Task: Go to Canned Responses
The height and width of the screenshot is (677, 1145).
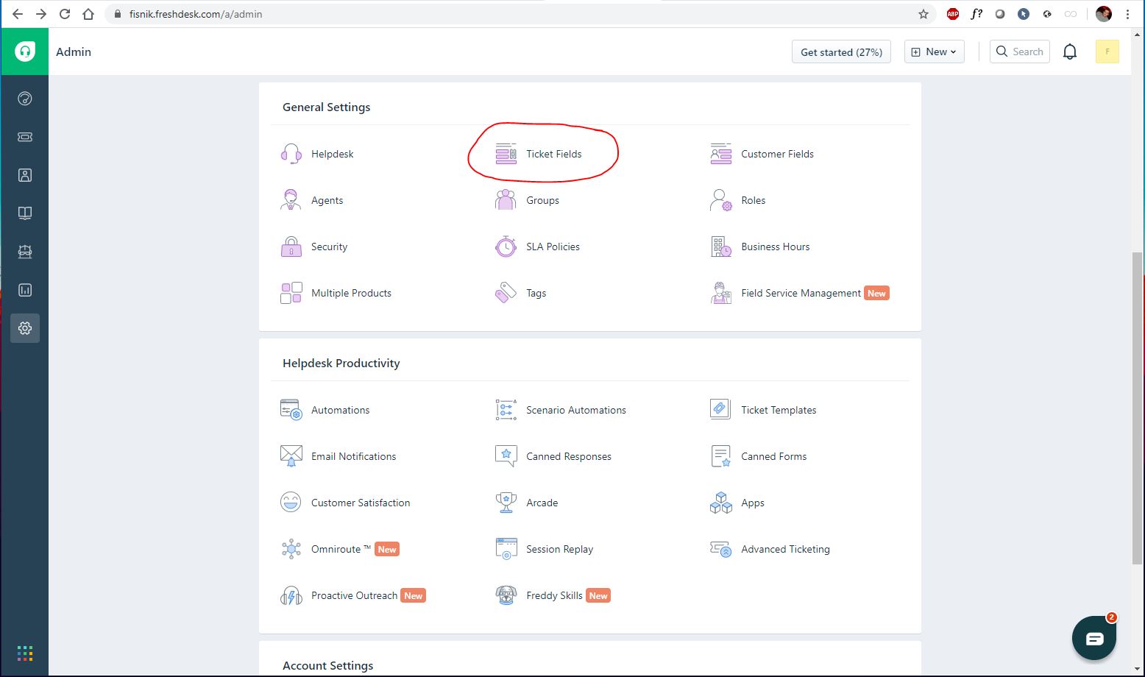Action: click(568, 456)
